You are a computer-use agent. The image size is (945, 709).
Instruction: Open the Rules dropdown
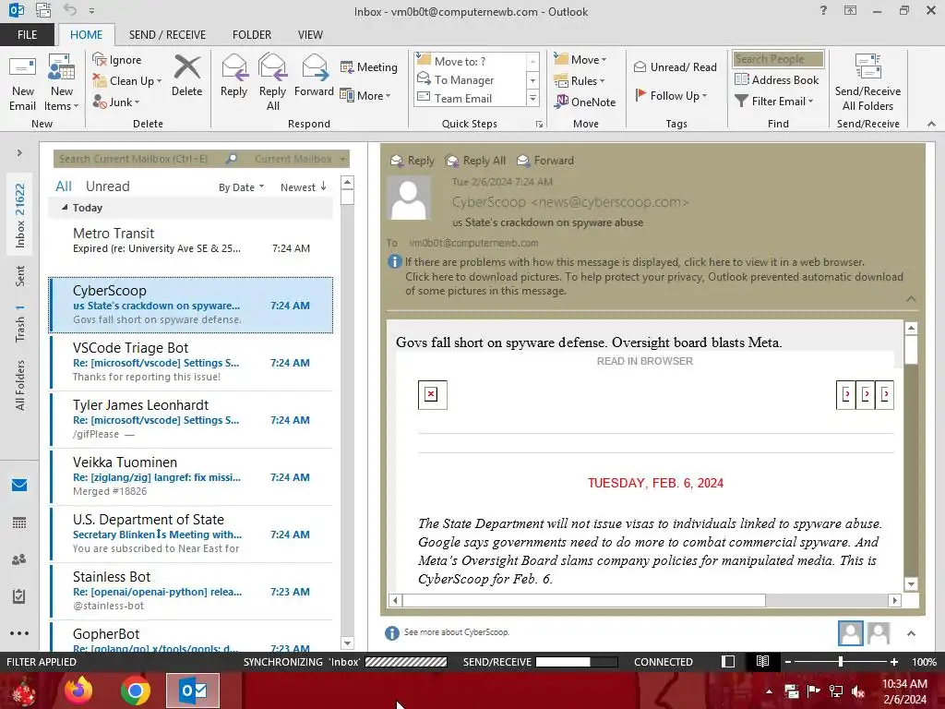(580, 80)
